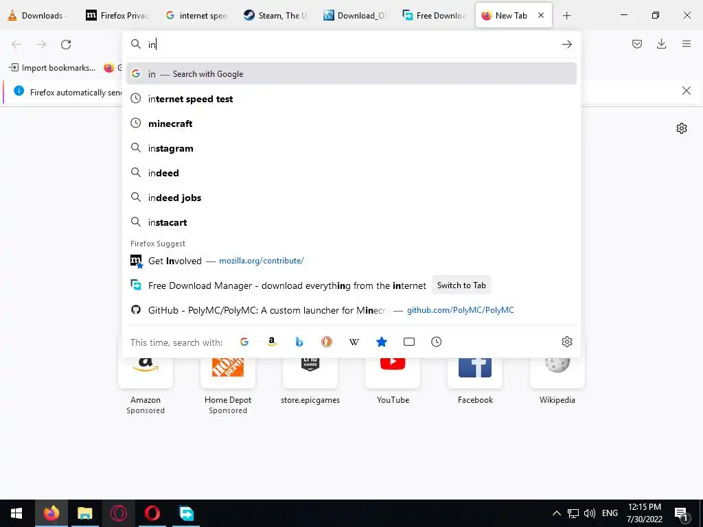Search this time with Amazon icon
Image resolution: width=703 pixels, height=527 pixels.
(272, 342)
